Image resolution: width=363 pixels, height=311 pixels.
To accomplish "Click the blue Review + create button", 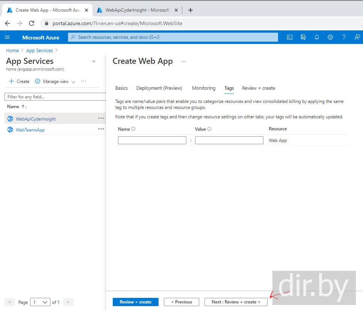I will (135, 302).
